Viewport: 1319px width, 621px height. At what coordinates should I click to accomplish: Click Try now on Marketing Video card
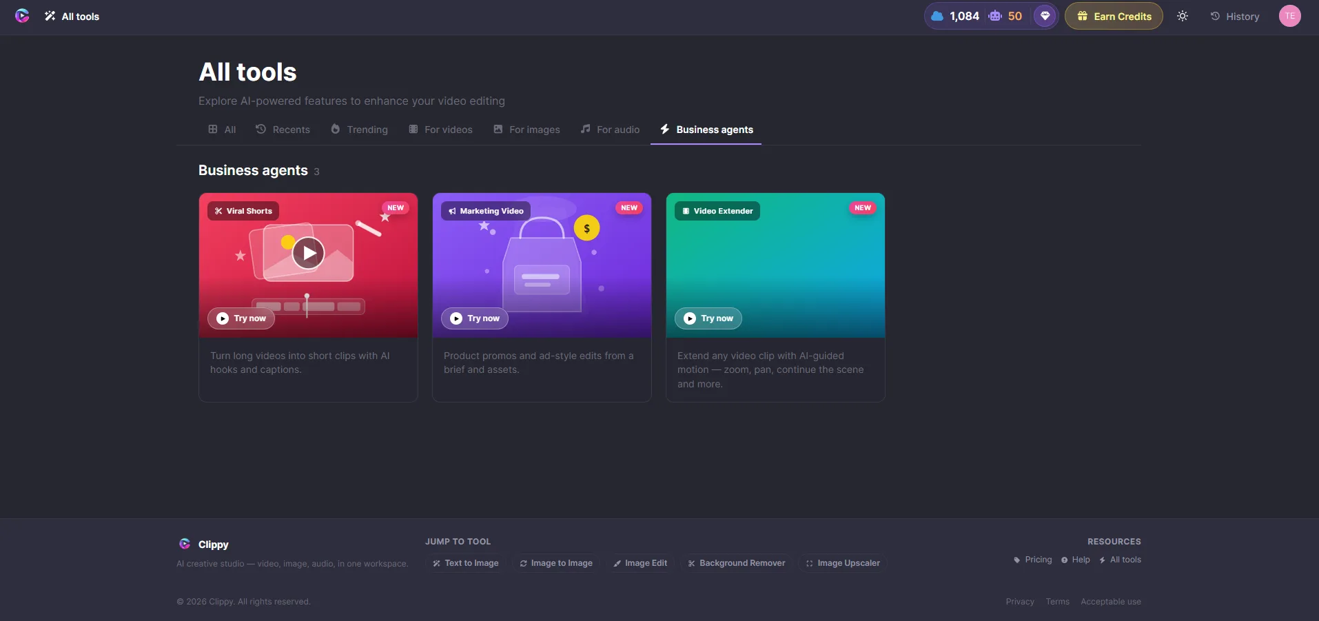[x=475, y=318]
